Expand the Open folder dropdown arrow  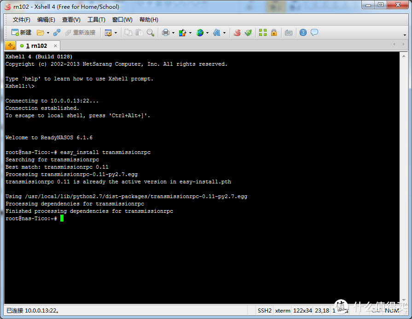coord(48,33)
